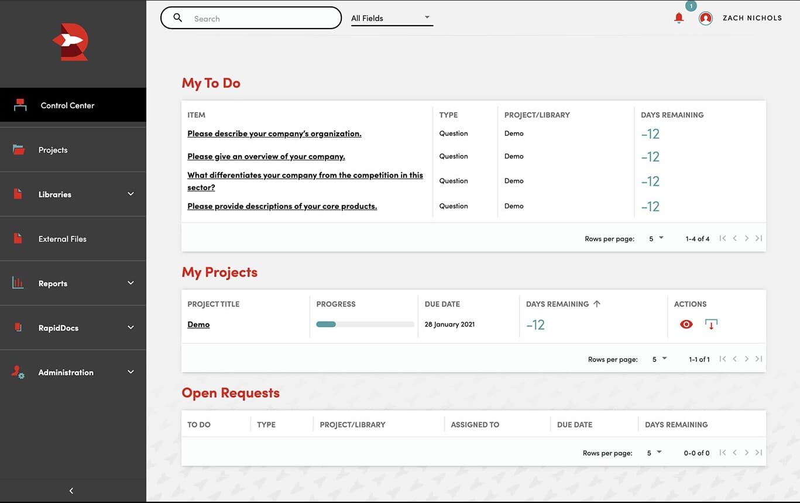
Task: Select External Files in the sidebar
Action: [x=63, y=239]
